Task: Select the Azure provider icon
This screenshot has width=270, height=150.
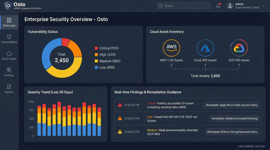Action: point(205,48)
